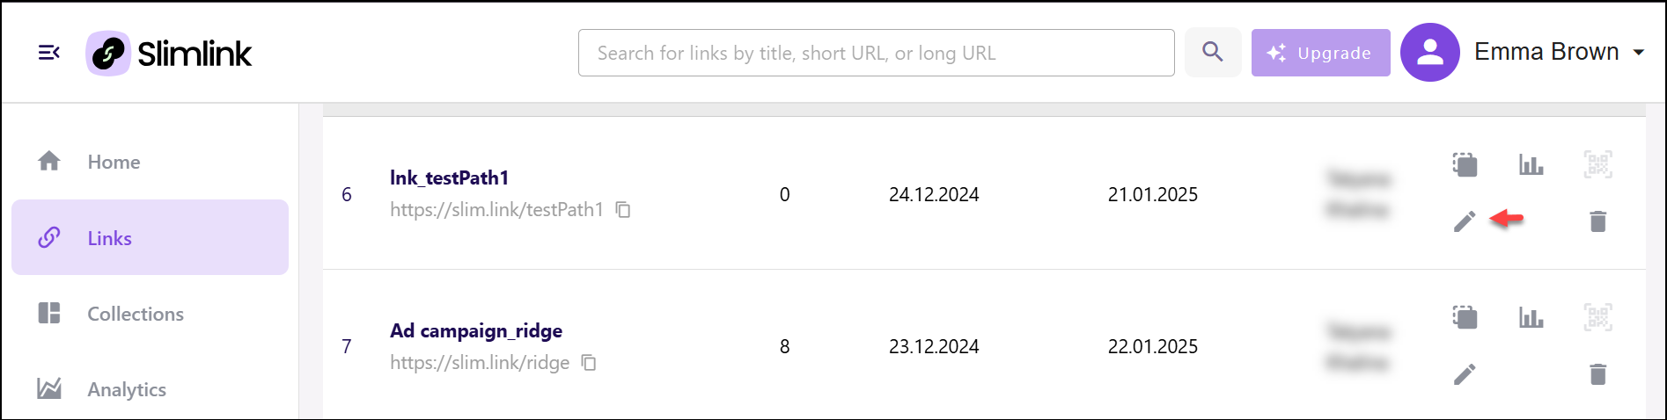Viewport: 1667px width, 420px height.
Task: Show QR code for Ad campaign_ridge
Action: tap(1598, 317)
